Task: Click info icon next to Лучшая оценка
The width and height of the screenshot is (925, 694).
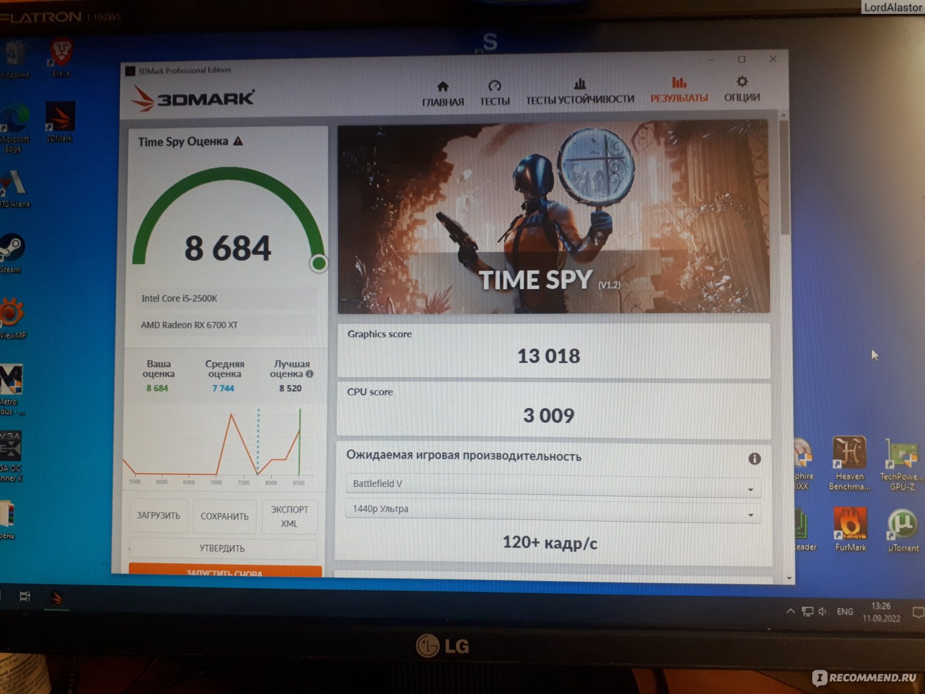Action: 310,374
